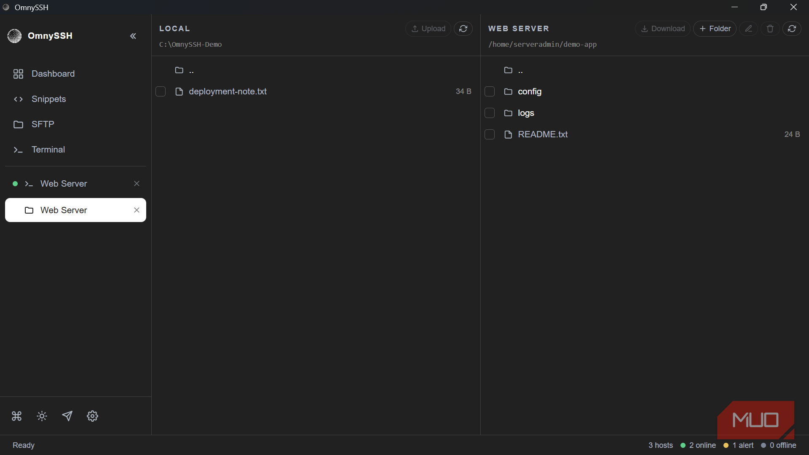Minimize the OmnySSH window

pyautogui.click(x=735, y=7)
